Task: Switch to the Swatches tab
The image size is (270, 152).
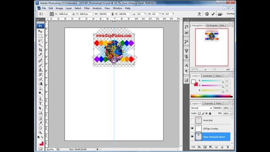Action: (x=208, y=76)
